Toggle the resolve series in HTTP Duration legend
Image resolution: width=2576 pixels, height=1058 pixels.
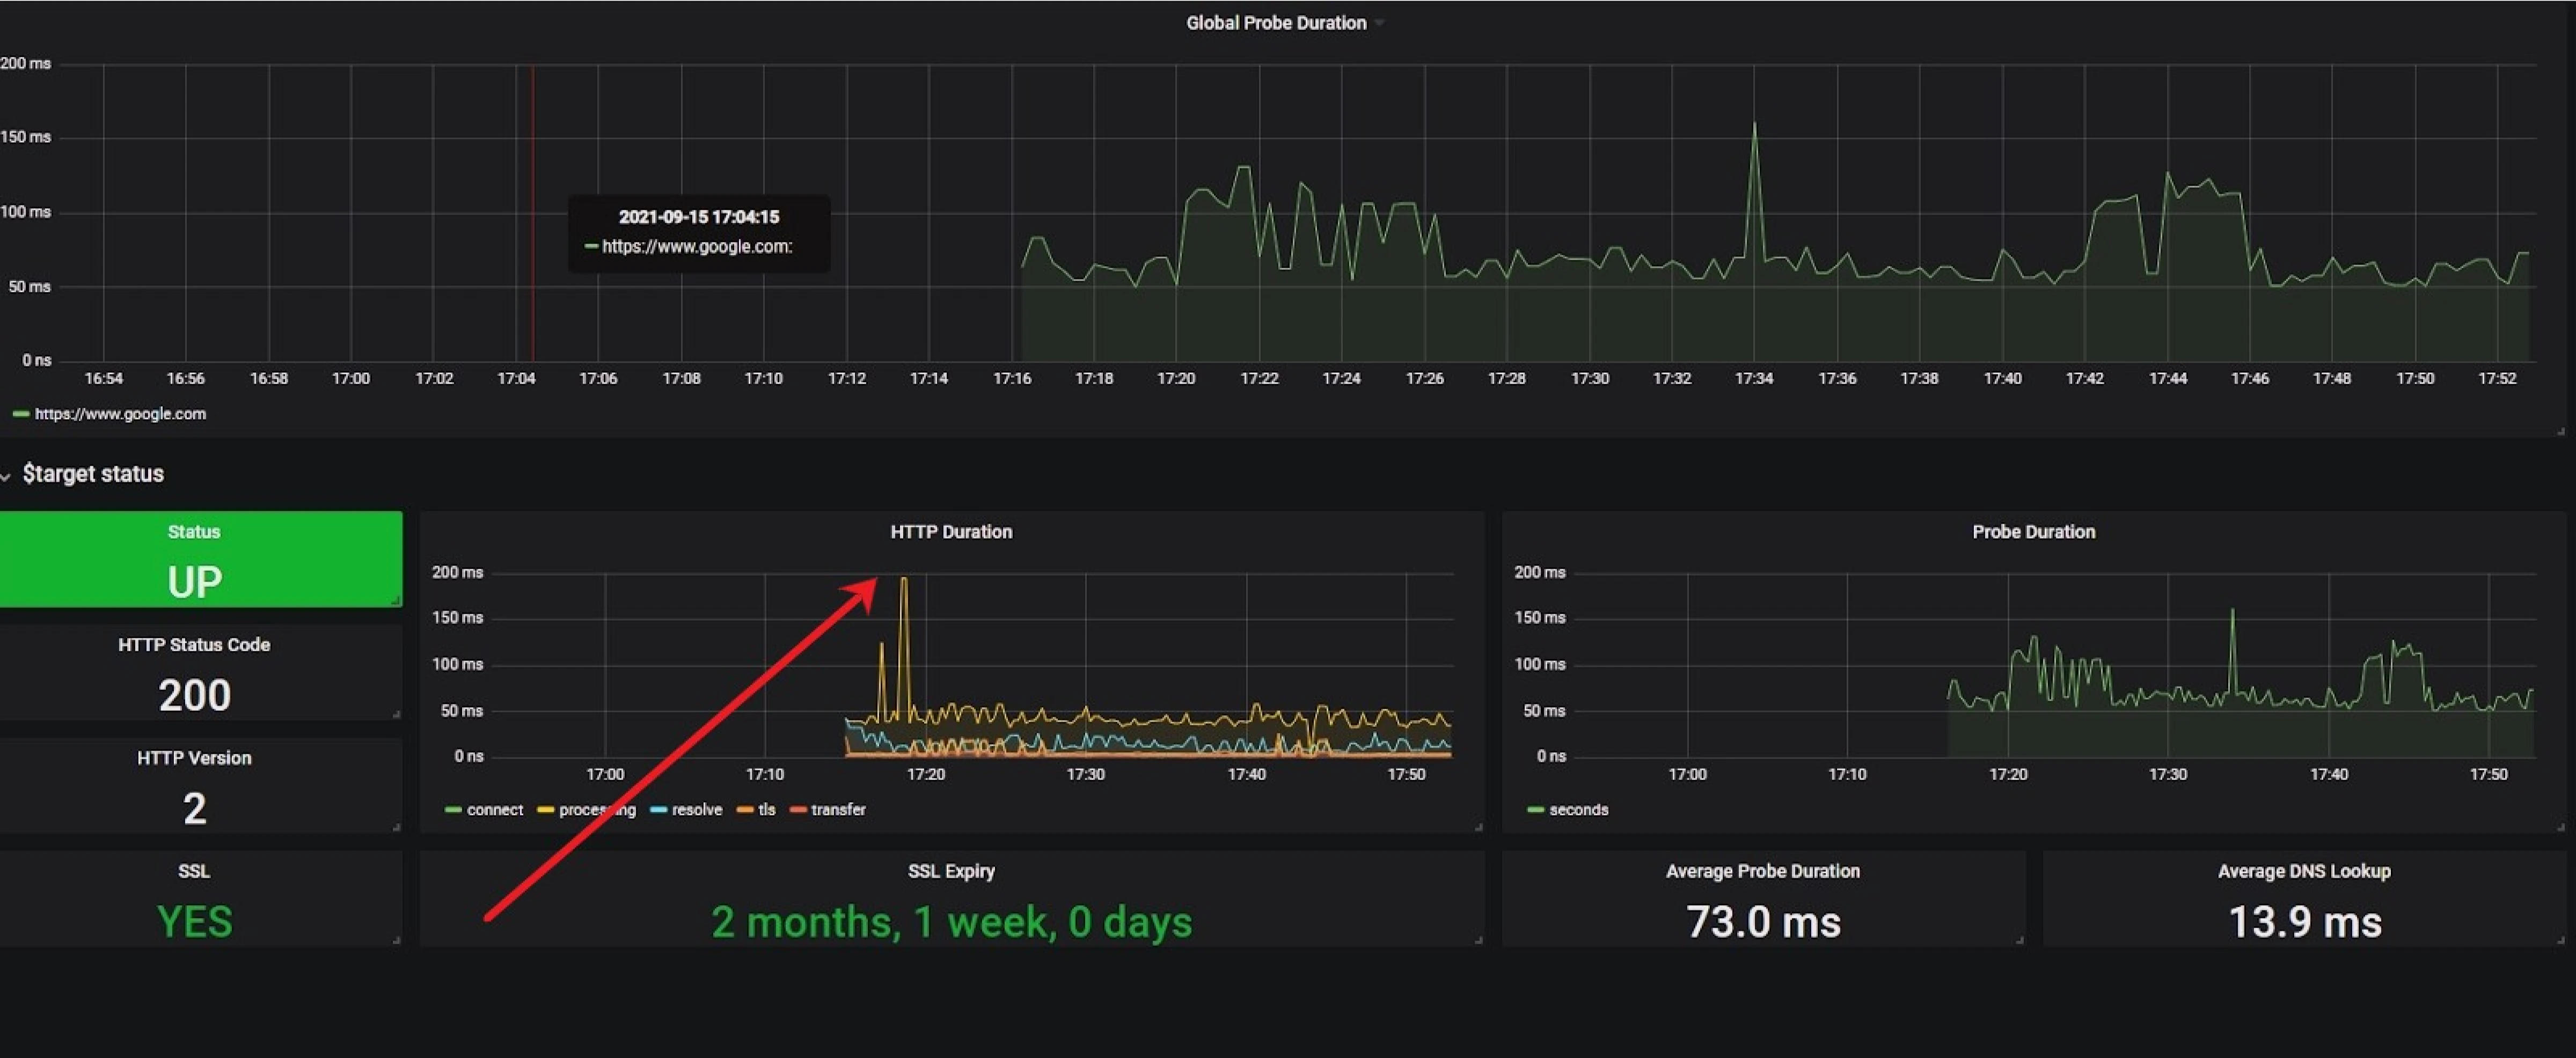(x=697, y=810)
